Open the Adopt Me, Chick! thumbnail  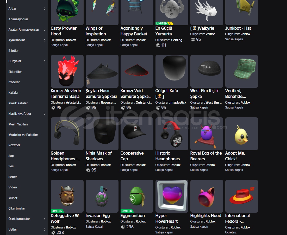[x=241, y=134]
